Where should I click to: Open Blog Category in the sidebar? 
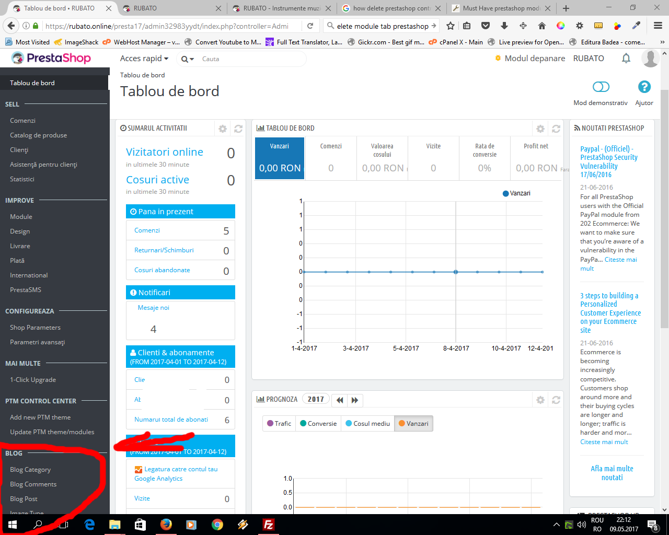tap(30, 470)
